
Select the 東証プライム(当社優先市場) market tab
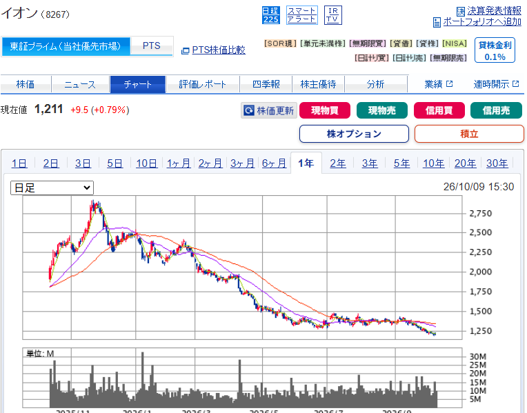[66, 46]
